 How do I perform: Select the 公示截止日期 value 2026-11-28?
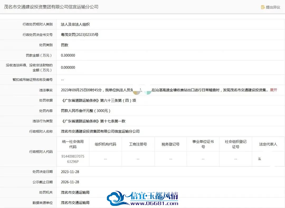[x=70, y=182]
